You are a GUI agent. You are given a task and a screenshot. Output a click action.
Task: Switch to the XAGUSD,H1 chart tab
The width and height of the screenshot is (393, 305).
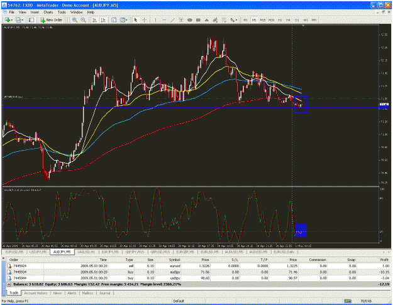tap(87, 251)
